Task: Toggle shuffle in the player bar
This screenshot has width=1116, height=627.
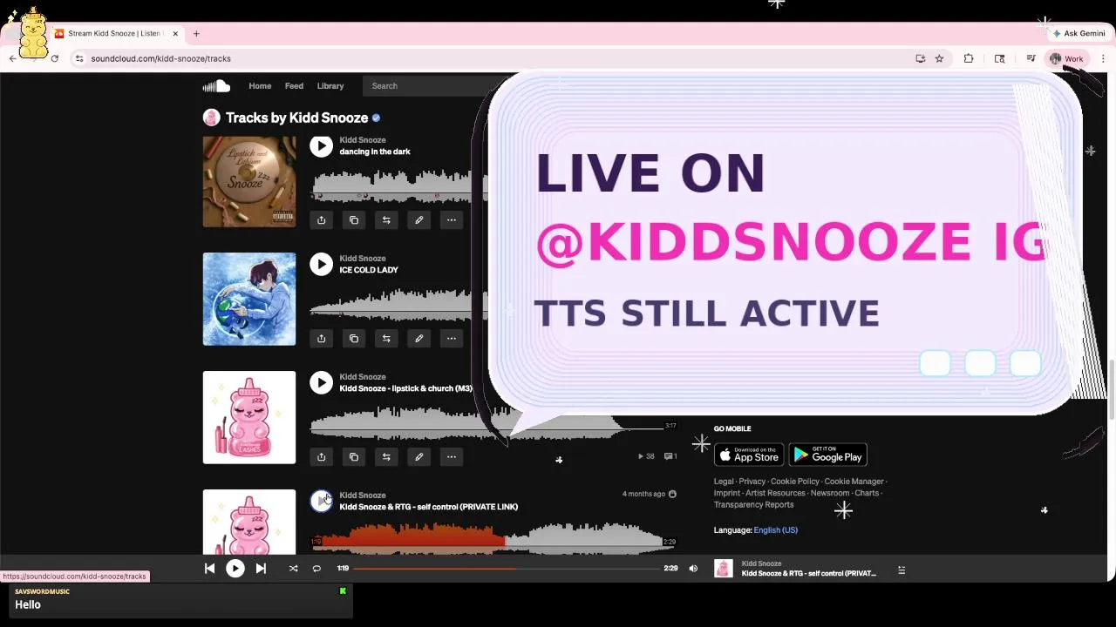Action: (293, 569)
